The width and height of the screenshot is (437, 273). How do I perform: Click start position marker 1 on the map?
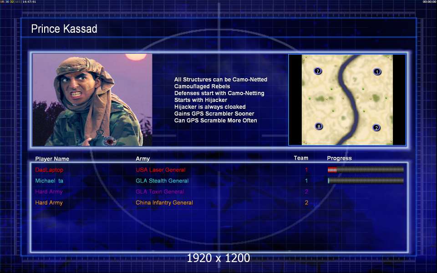(x=377, y=72)
